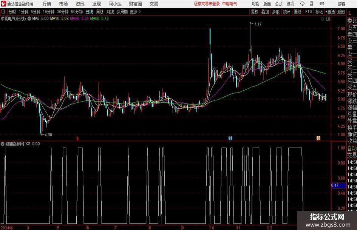Viewport: 357px width, 230px height.
Task: Click the 多股 multi-stock button
Action: coord(276,12)
